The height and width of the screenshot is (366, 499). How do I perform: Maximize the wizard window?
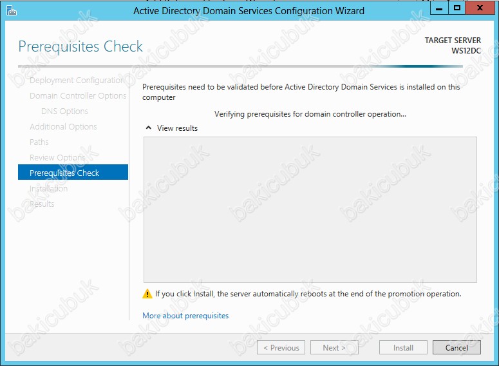[x=457, y=8]
